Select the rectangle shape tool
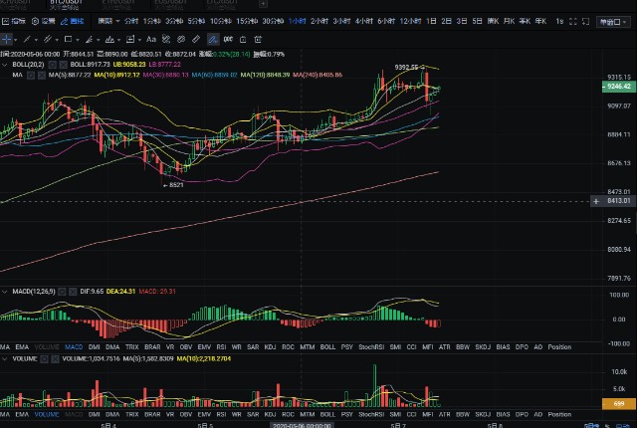This screenshot has width=637, height=428. pyautogui.click(x=69, y=40)
